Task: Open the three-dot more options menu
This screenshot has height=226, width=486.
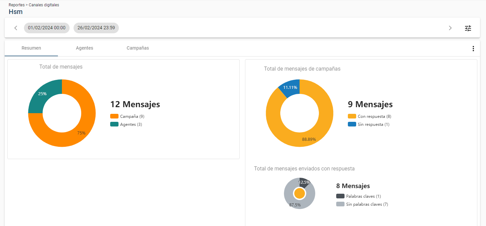Action: point(473,49)
